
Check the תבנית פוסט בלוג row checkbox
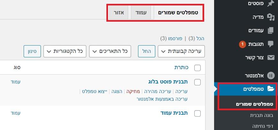click(x=197, y=82)
